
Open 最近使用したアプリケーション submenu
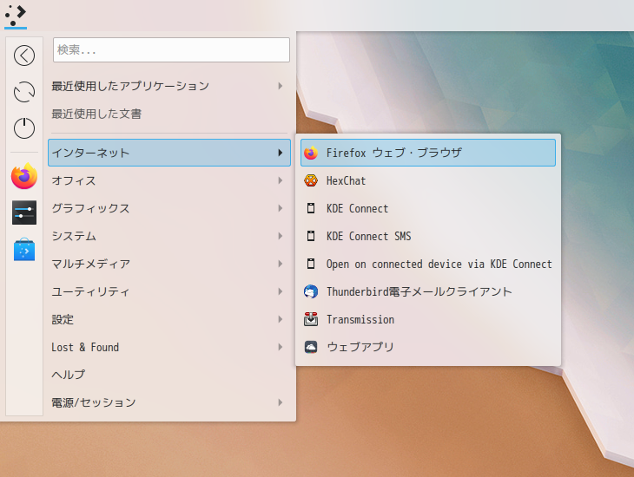[x=169, y=86]
